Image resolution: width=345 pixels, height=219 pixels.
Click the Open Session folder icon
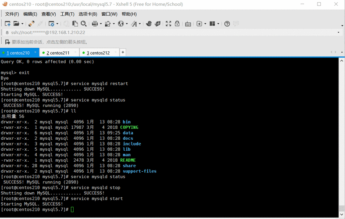(16, 24)
